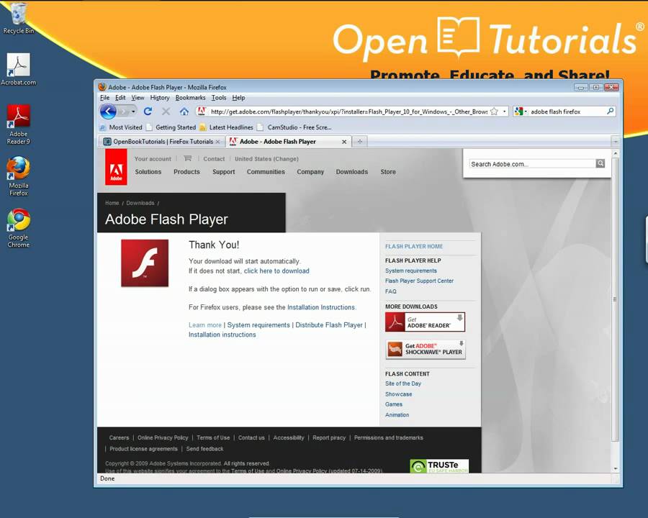Open the Downloads nav item on Adobe
Viewport: 648px width, 518px height.
(351, 172)
